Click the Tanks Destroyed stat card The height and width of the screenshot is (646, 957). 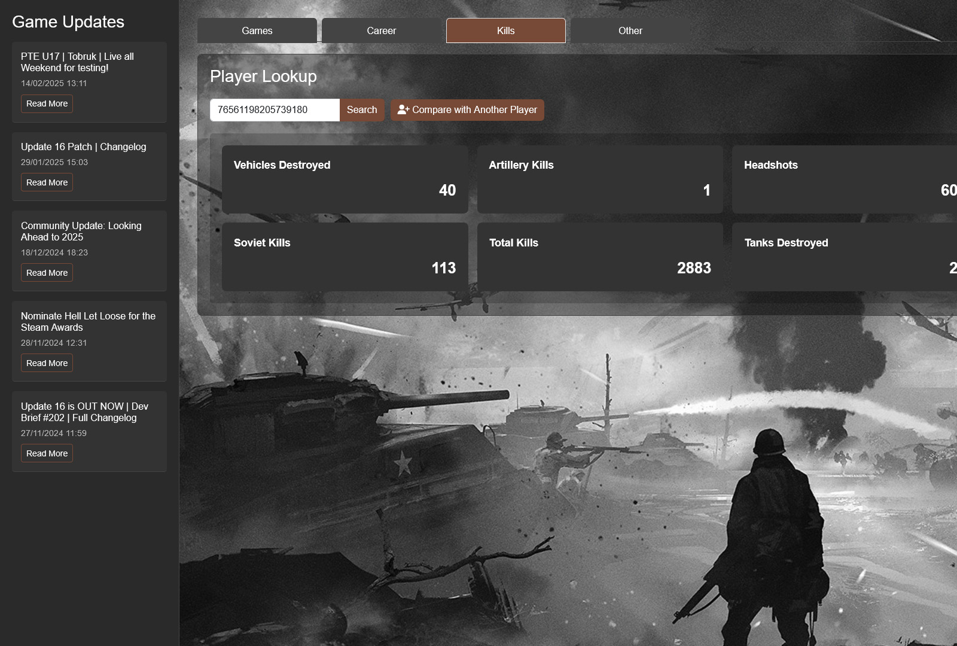coord(843,257)
